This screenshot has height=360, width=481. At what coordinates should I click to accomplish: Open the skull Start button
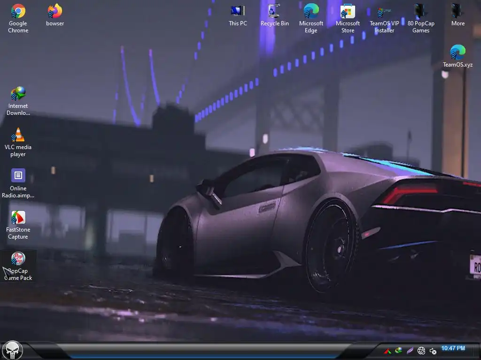click(x=13, y=350)
